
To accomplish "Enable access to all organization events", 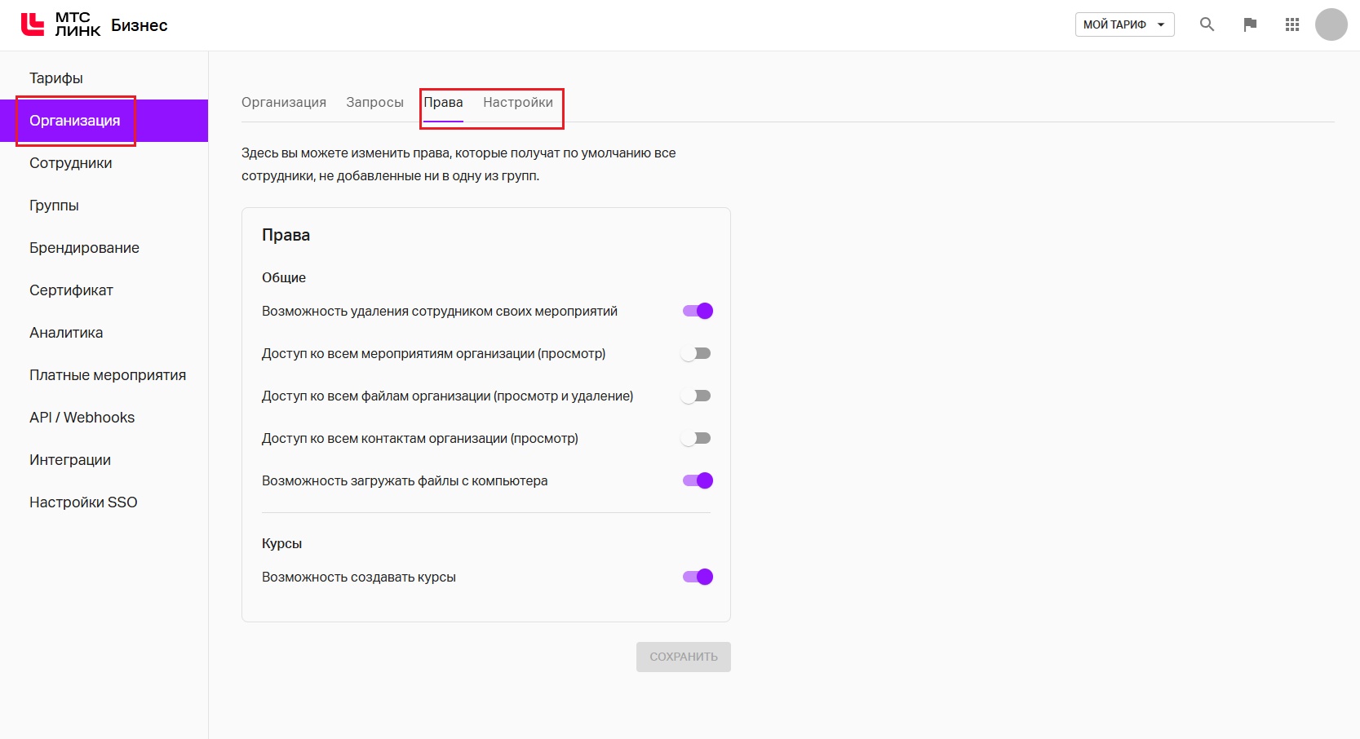I will point(697,353).
